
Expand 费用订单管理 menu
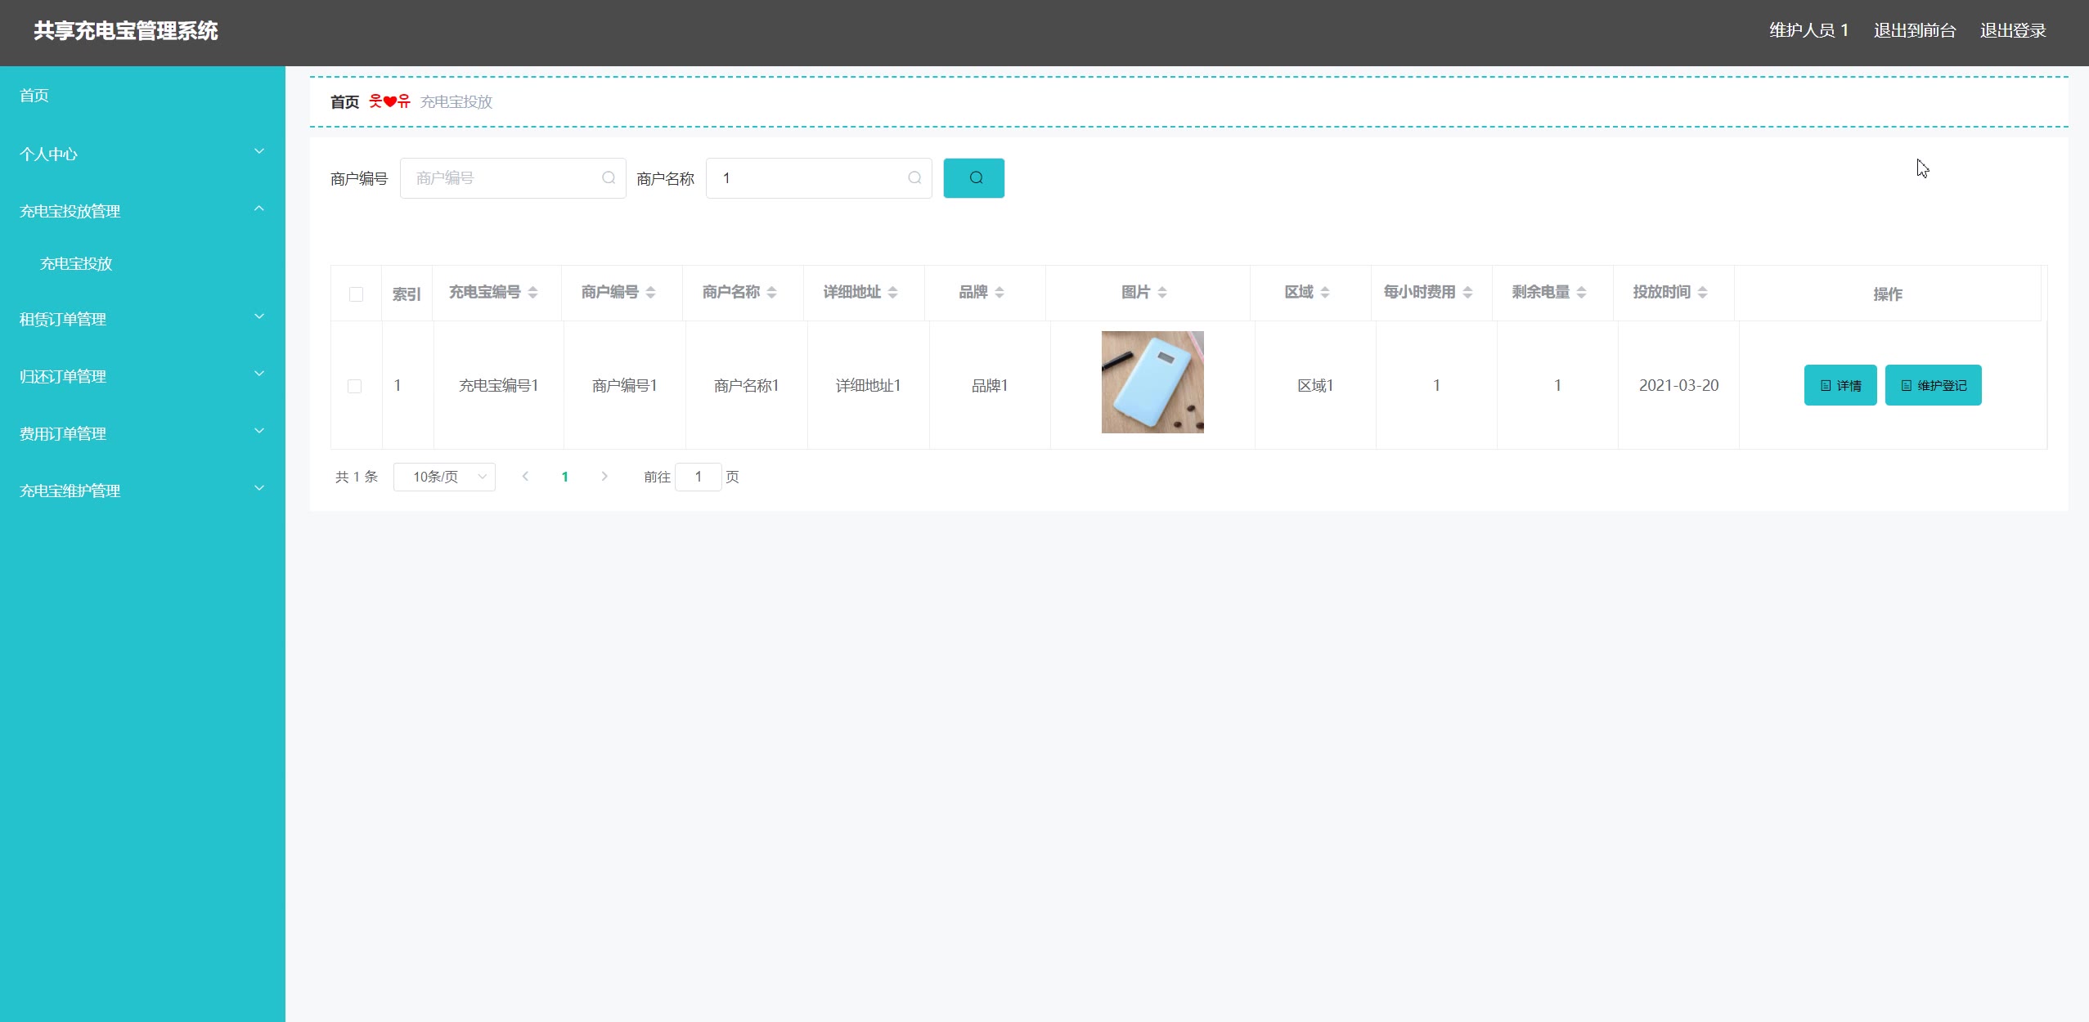[x=142, y=433]
